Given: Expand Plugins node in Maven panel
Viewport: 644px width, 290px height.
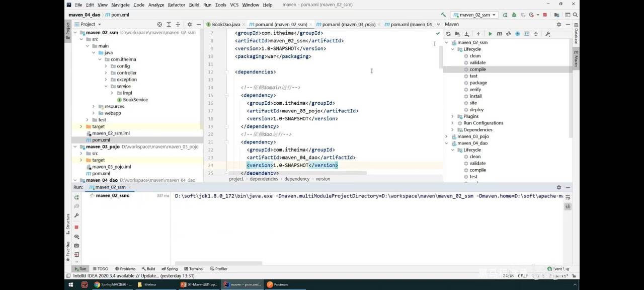Looking at the screenshot, I should click(452, 116).
